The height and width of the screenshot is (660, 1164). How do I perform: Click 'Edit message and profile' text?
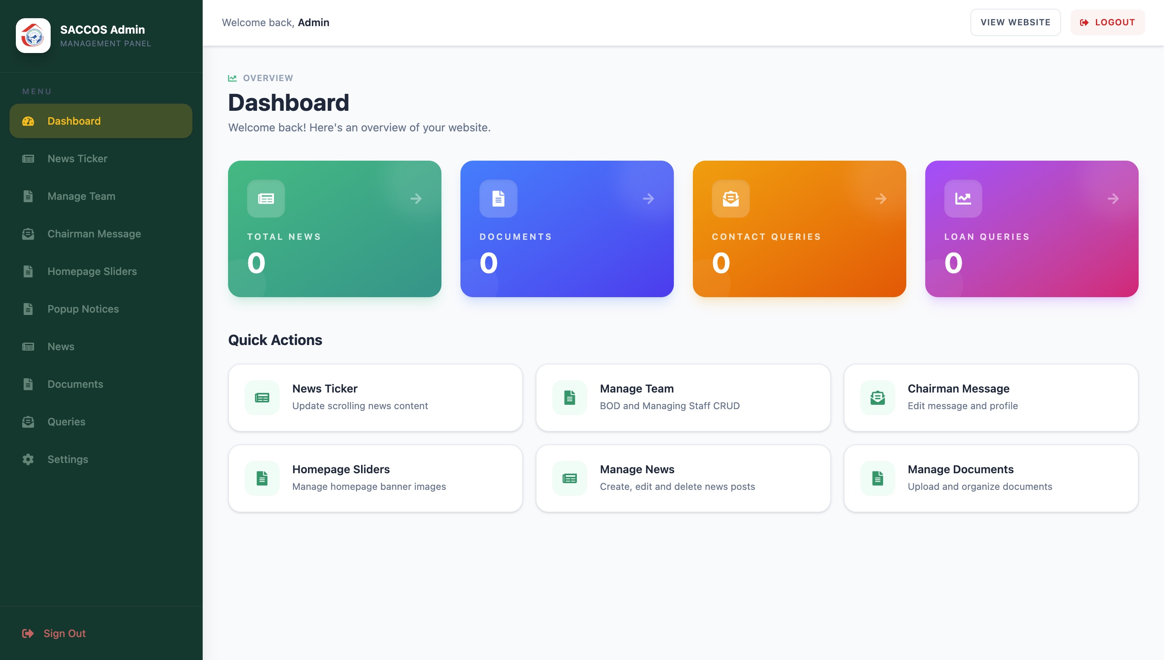pyautogui.click(x=962, y=406)
